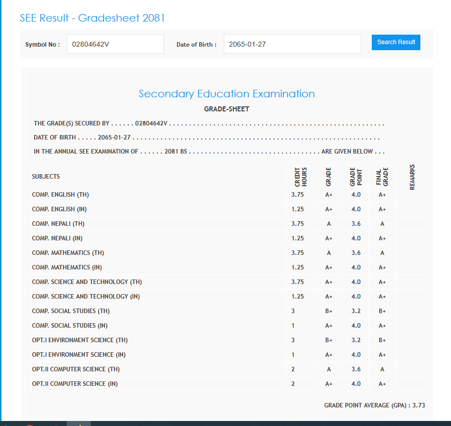Screen dimensions: 451x426
Task: Click the GRADE POINT column header
Action: (x=356, y=177)
